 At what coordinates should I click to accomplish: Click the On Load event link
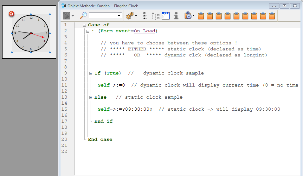[144, 31]
